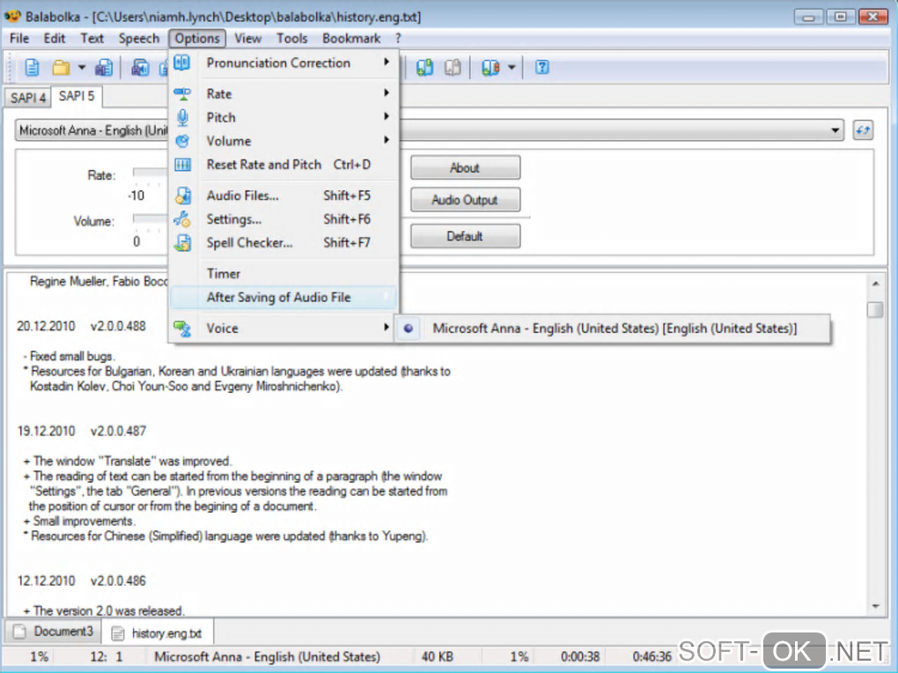Switch to the Document3 tab
The image size is (898, 673).
[x=53, y=631]
